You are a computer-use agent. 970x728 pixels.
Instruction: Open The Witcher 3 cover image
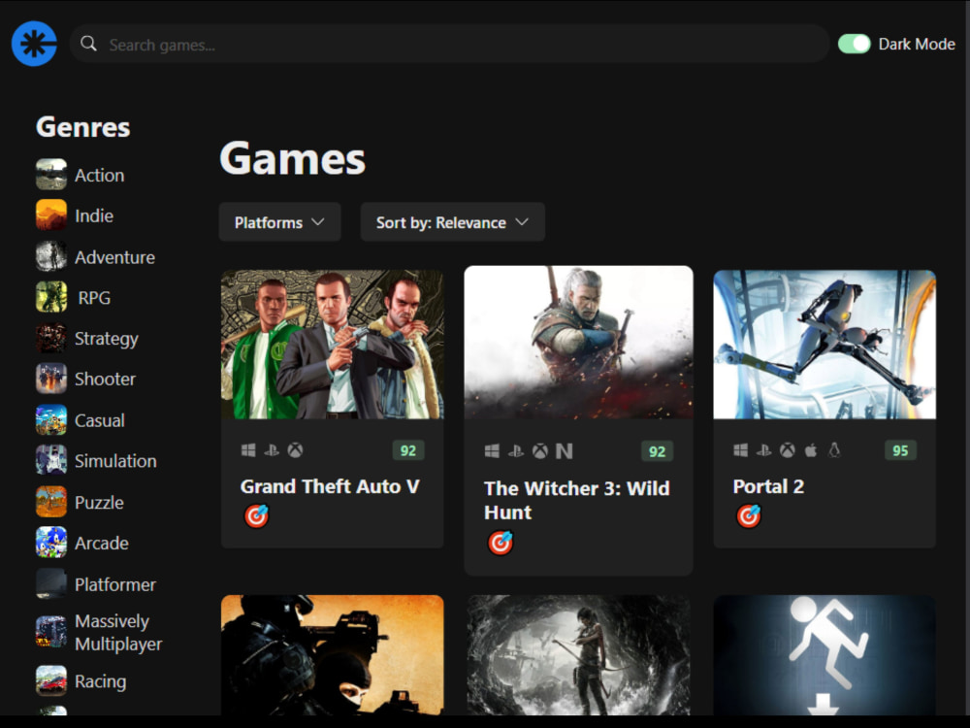coord(578,343)
